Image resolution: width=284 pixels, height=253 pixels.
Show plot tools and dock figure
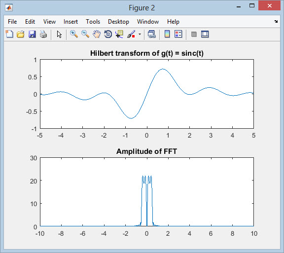pyautogui.click(x=205, y=34)
